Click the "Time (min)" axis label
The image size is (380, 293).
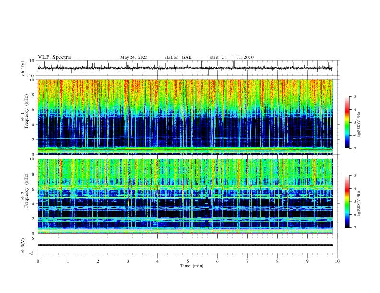(x=192, y=266)
